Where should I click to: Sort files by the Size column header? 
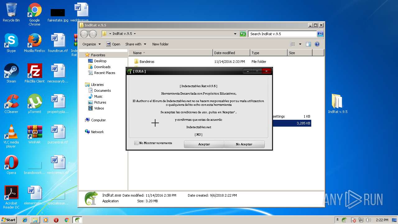pyautogui.click(x=300, y=53)
